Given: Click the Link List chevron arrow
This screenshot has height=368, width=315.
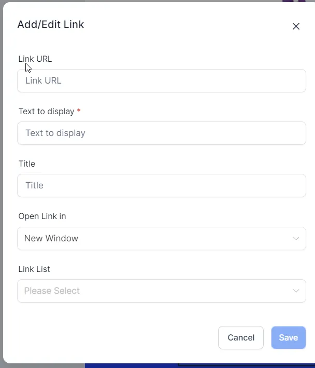Looking at the screenshot, I should click(x=296, y=291).
